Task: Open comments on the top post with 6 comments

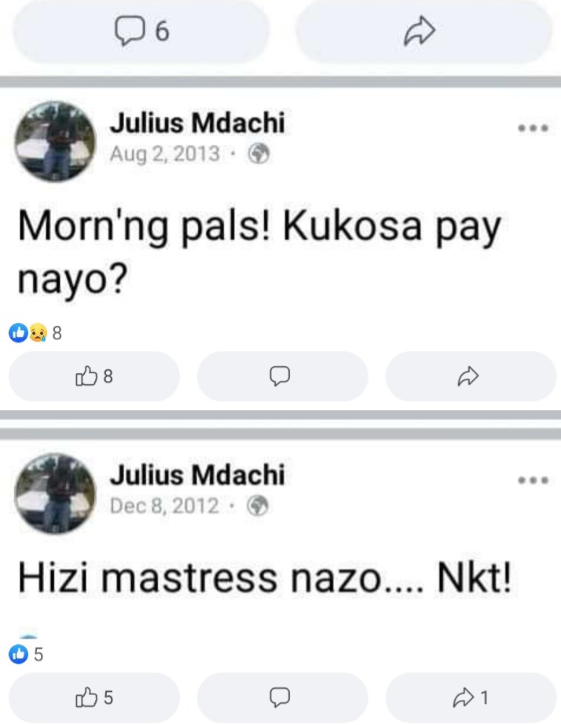Action: (x=141, y=31)
